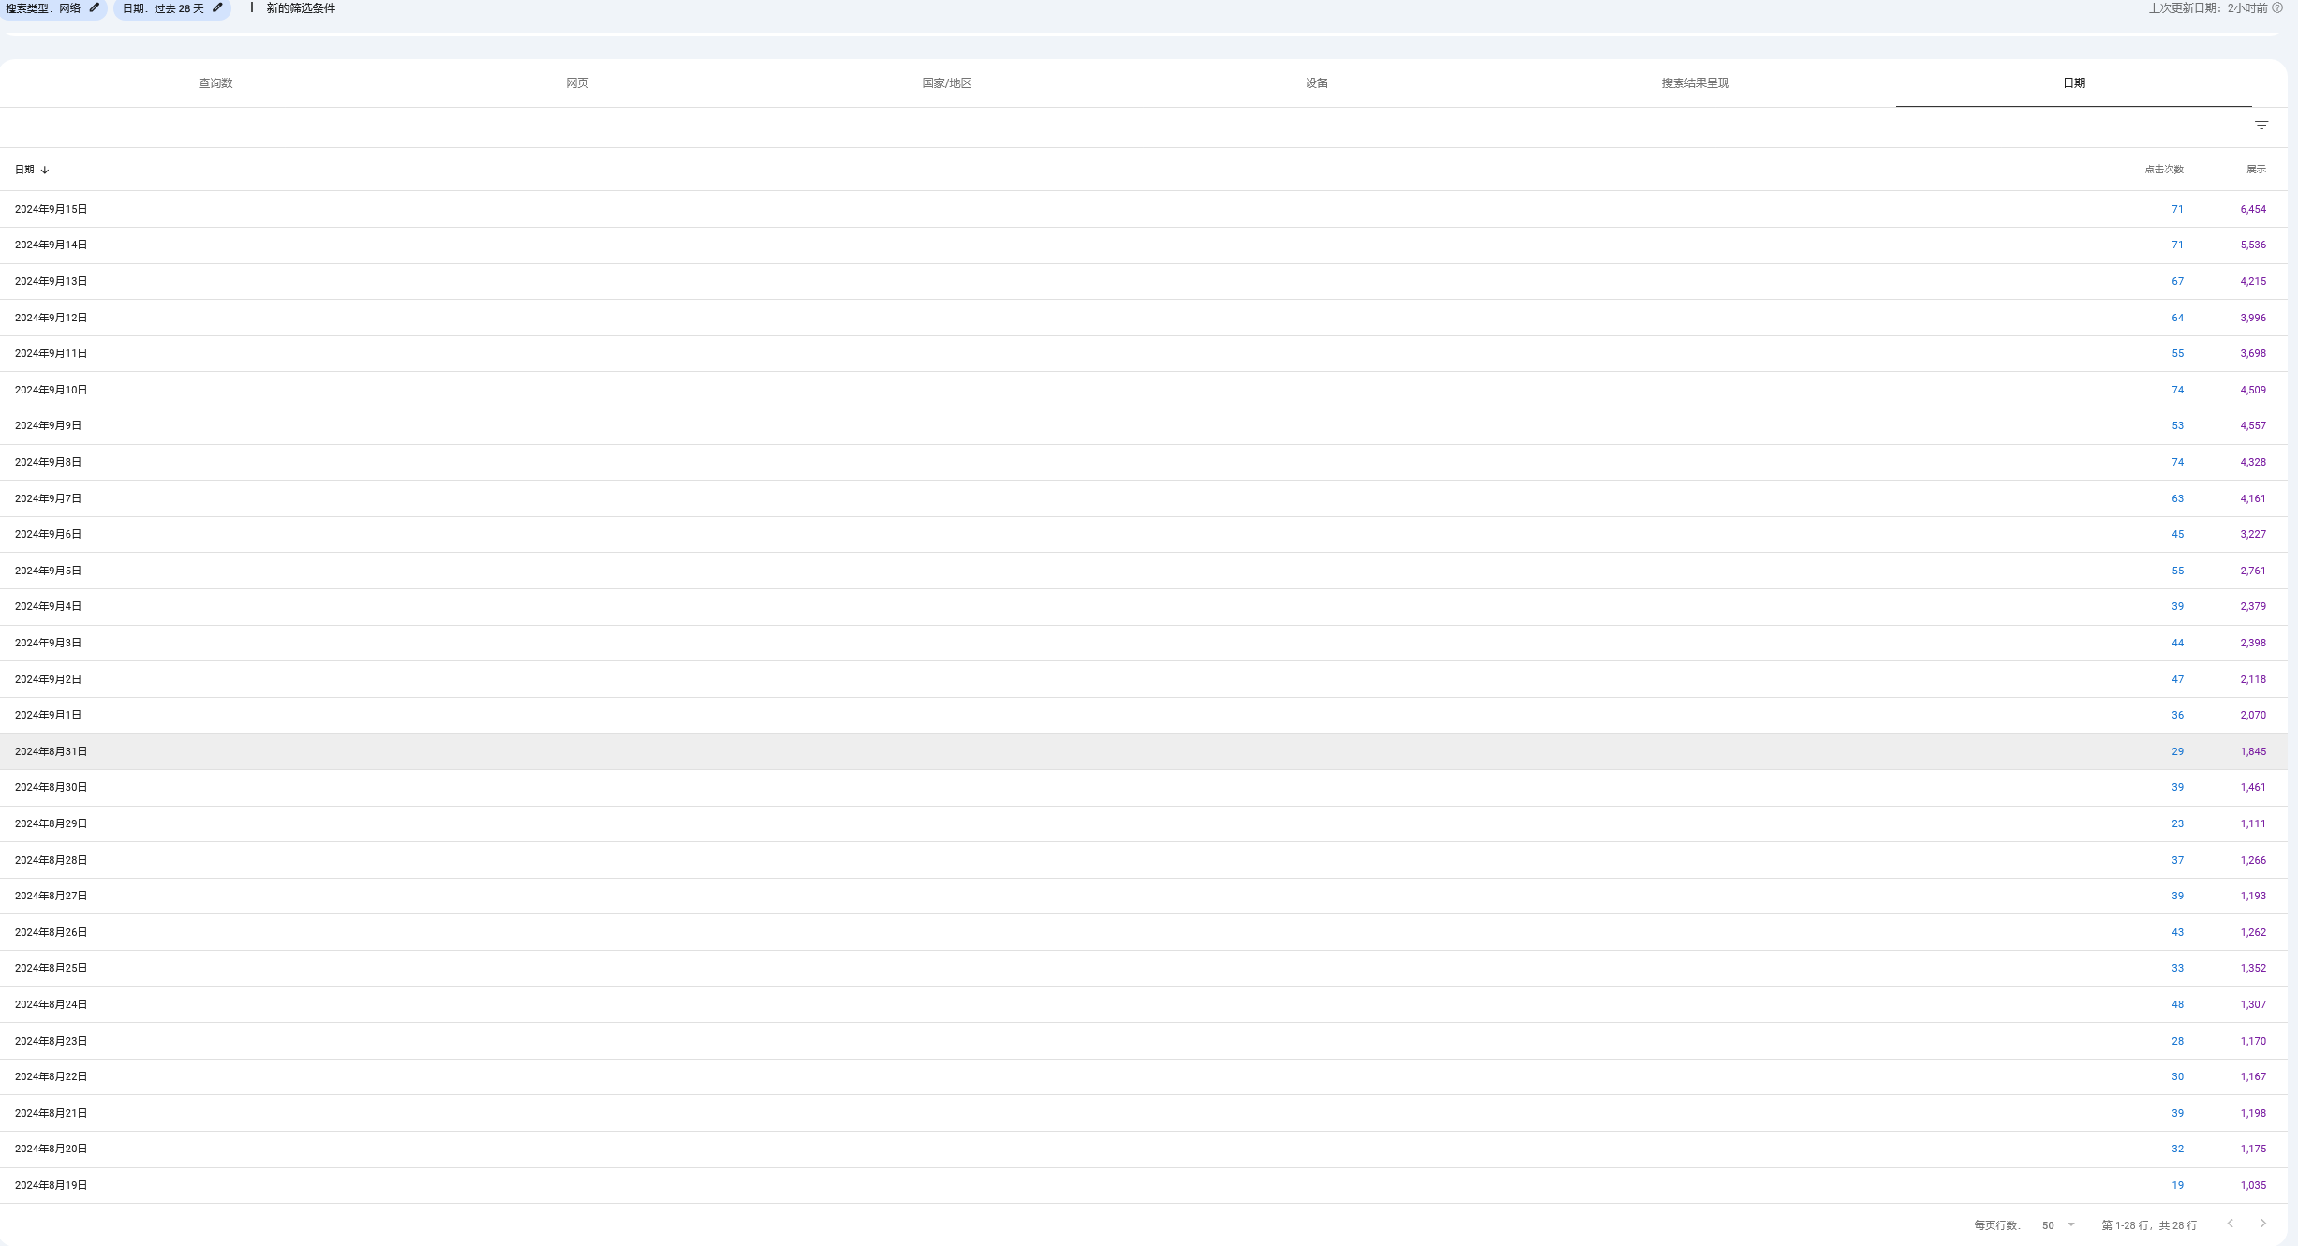Click 每页行数 label
The width and height of the screenshot is (2298, 1246).
[x=1997, y=1225]
